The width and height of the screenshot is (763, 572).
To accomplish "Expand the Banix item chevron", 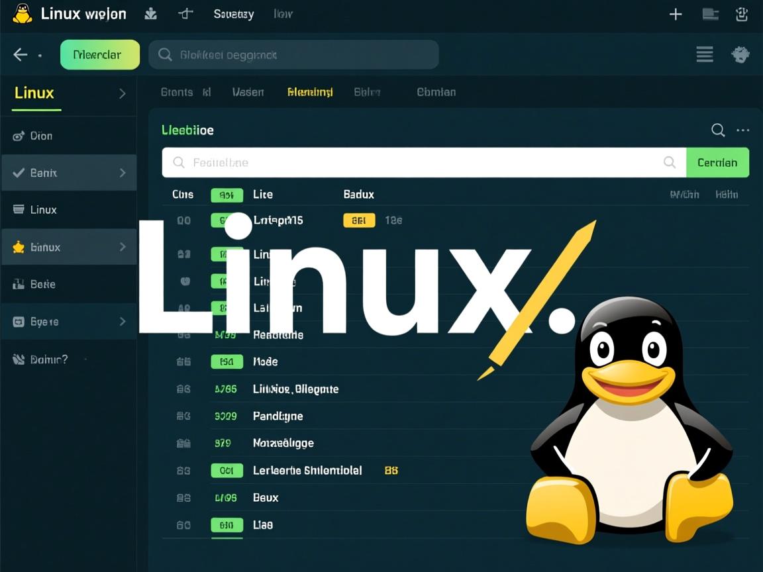I will (x=122, y=173).
